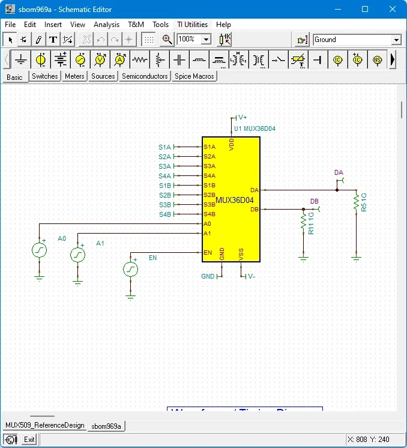Select the battery component icon
The image size is (407, 448).
coord(61,59)
